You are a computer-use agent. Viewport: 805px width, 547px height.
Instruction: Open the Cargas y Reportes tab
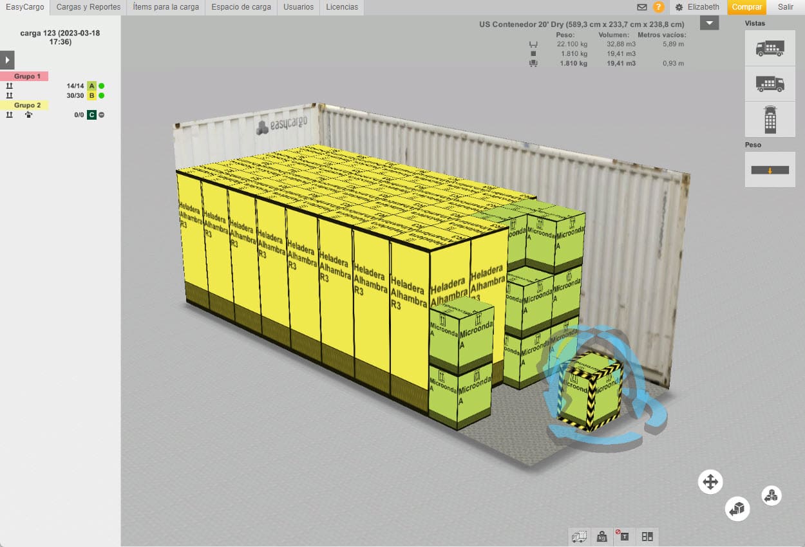click(88, 7)
